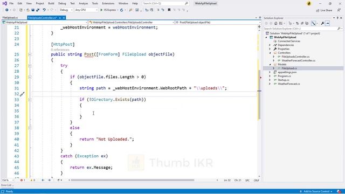Open the Post member navigation dropdown
The image size is (345, 194).
tap(218, 23)
